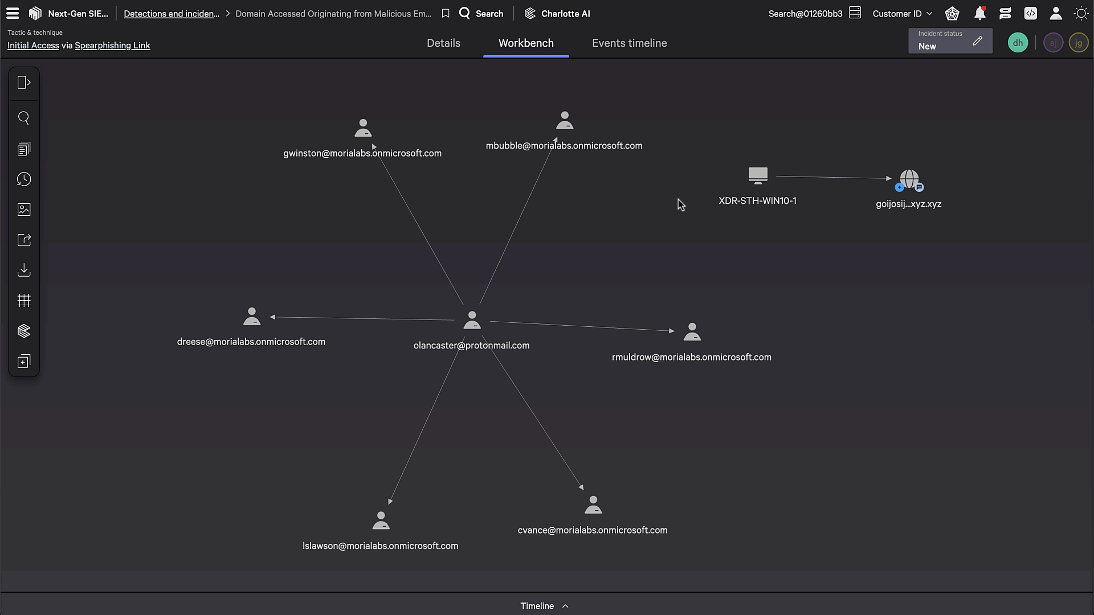Click the chat messages icon in top bar
1094x615 pixels.
(x=1005, y=13)
